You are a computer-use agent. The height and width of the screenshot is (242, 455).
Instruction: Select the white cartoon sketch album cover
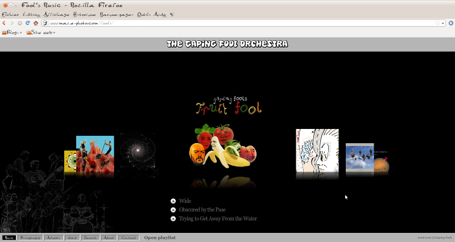click(x=317, y=150)
